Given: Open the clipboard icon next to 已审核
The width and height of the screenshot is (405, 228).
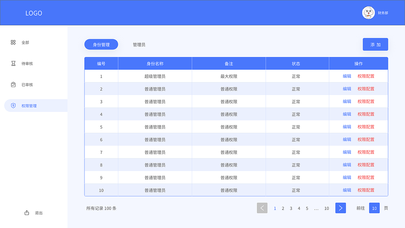Looking at the screenshot, I should coord(13,85).
